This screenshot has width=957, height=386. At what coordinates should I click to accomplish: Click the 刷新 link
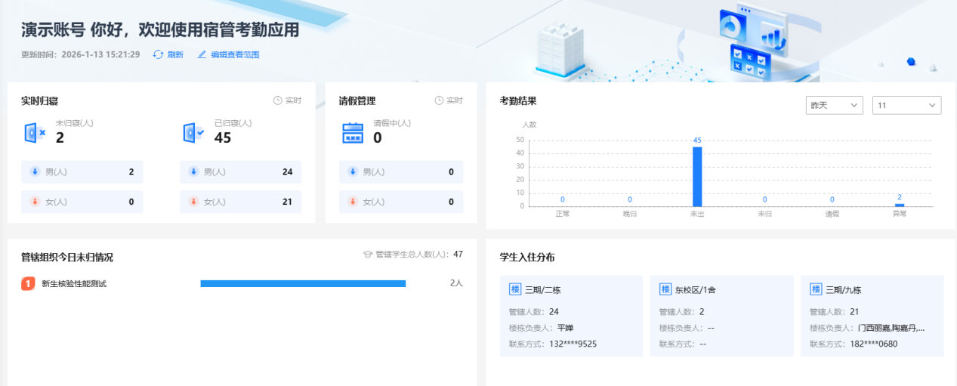click(x=175, y=54)
